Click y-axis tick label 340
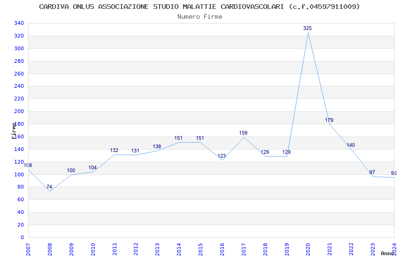 19,23
